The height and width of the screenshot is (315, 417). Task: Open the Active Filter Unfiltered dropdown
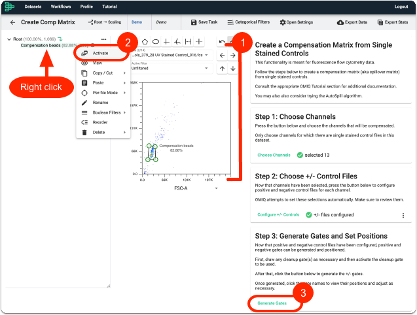point(171,68)
